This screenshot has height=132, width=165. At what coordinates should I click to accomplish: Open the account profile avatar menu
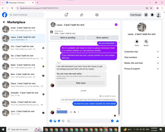click(x=158, y=15)
